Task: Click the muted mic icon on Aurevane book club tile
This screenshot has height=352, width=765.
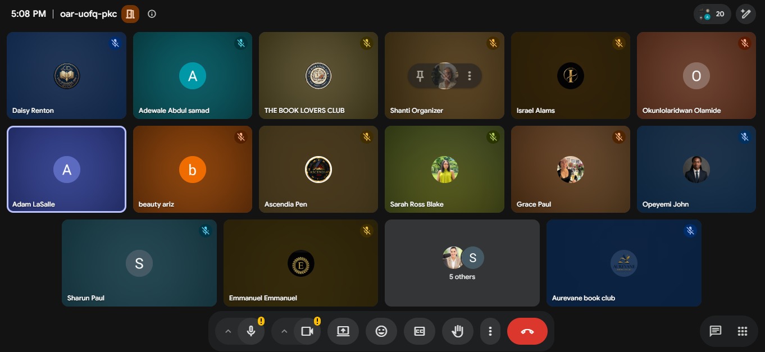Action: coord(690,231)
